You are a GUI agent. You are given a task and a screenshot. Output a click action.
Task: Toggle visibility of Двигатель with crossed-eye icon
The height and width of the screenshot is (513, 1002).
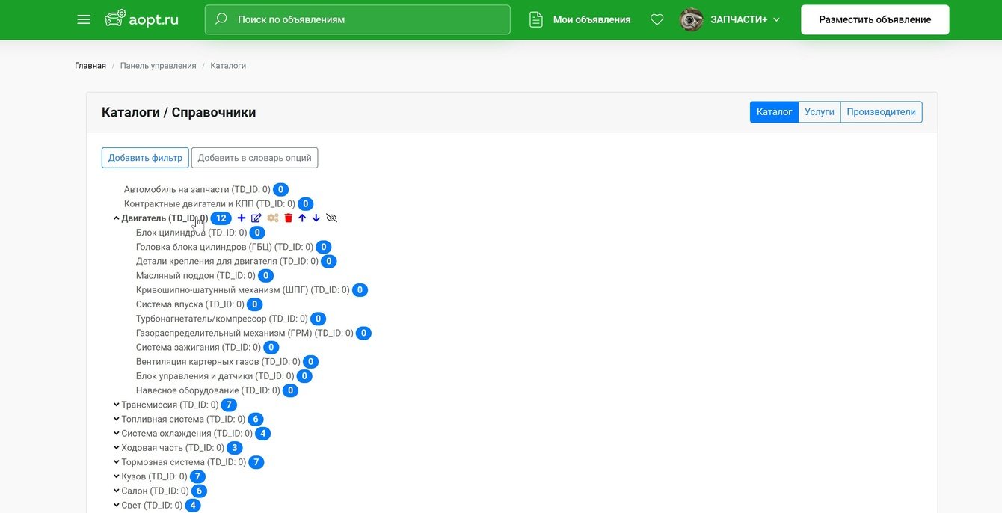tap(332, 218)
